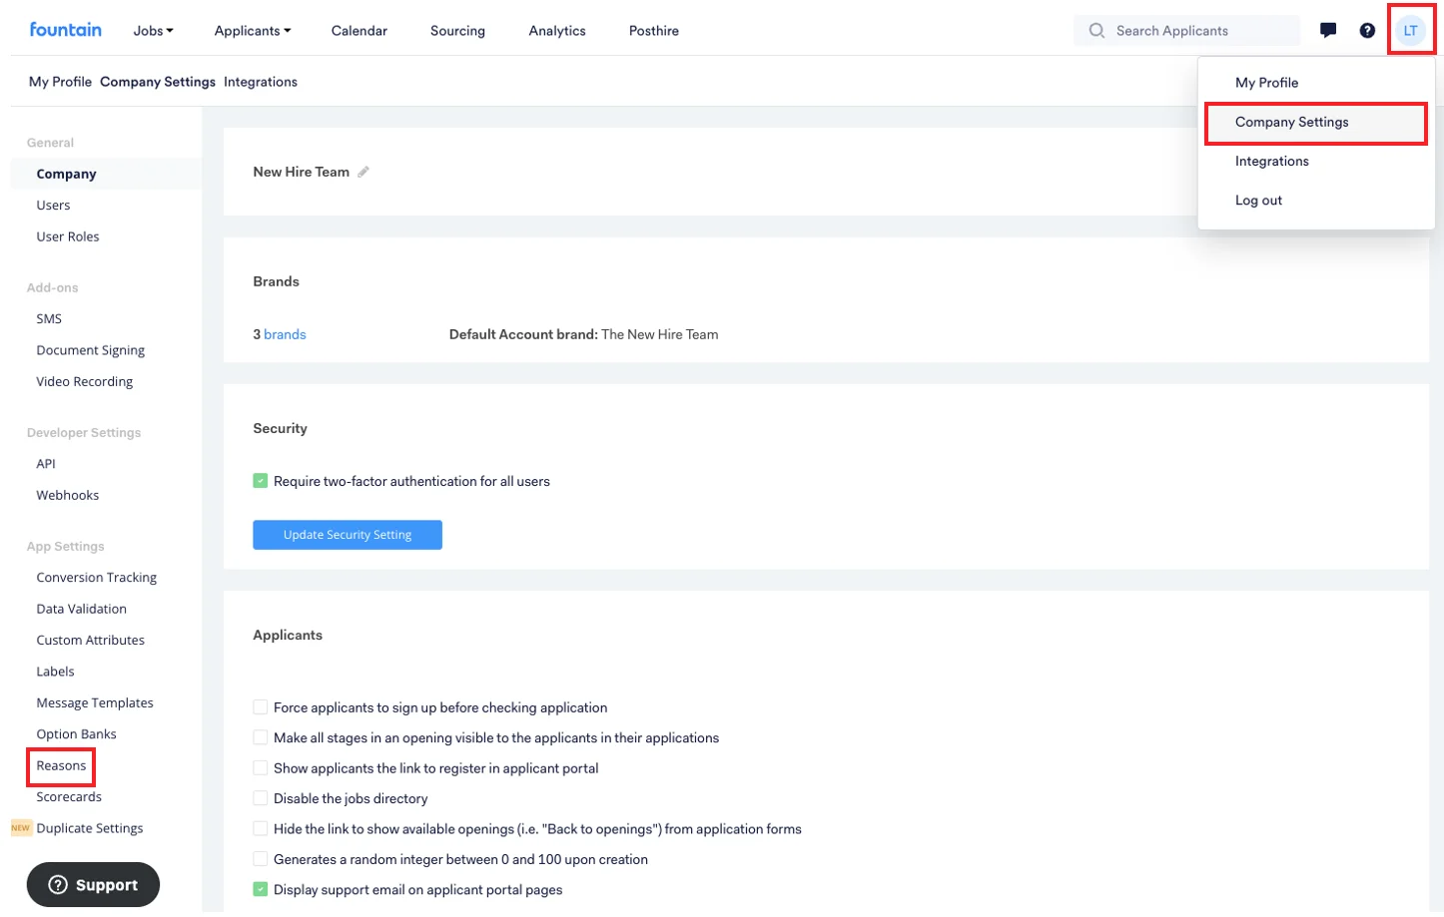Select My Profile in the avatar dropdown

pyautogui.click(x=1266, y=83)
